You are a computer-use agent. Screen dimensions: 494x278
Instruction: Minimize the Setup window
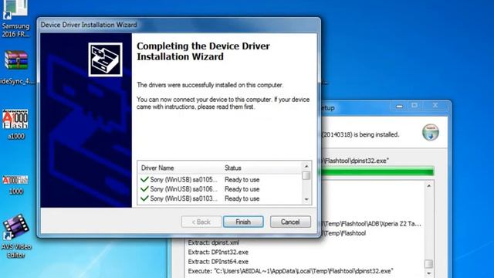400,107
